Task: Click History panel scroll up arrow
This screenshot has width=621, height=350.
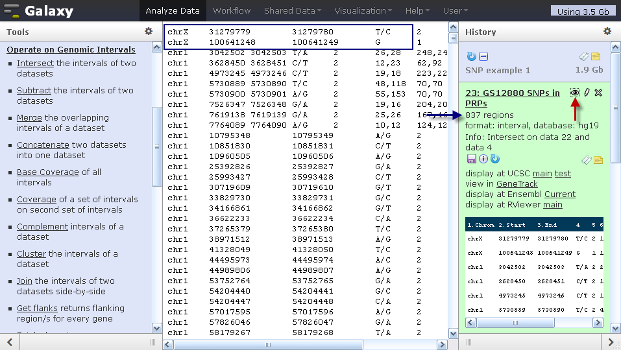Action: pyautogui.click(x=615, y=47)
